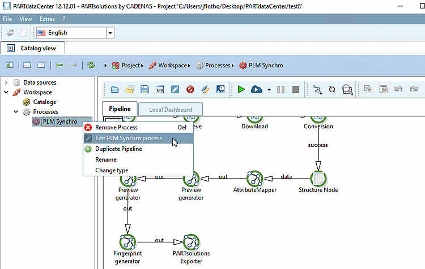Expand the Data sources tree node
Viewport: 425px width, 269px height.
pos(6,83)
